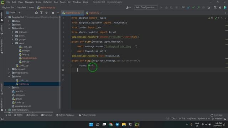Open Python Console tool window

87,115
